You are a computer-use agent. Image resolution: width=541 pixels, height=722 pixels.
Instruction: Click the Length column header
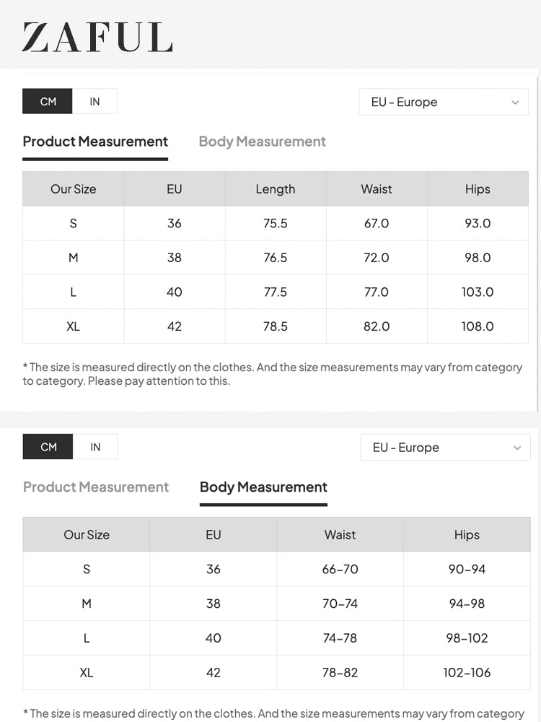pyautogui.click(x=276, y=189)
